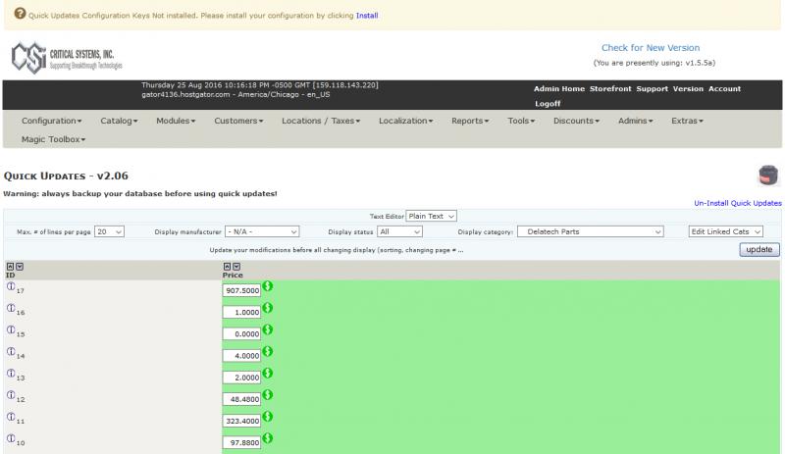Click the info icon for product ID 17
This screenshot has width=785, height=454.
pos(11,286)
